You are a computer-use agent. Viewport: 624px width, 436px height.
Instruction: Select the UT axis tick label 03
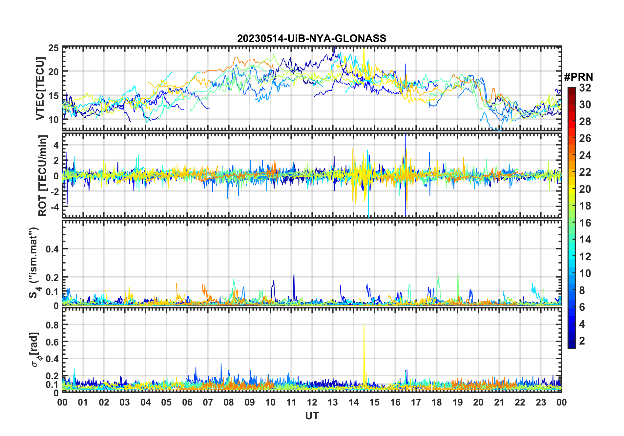coord(125,402)
